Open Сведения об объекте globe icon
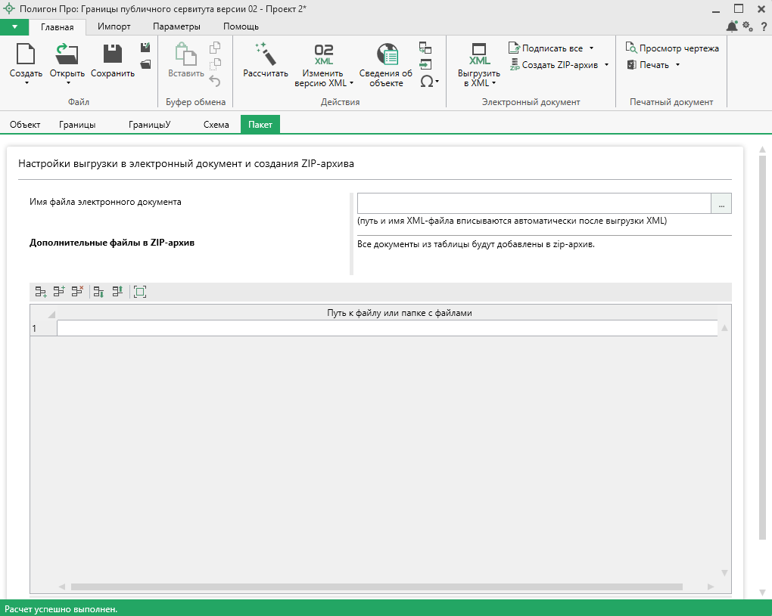 tap(388, 54)
